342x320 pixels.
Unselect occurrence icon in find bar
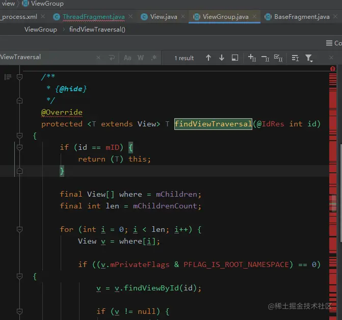pos(265,58)
